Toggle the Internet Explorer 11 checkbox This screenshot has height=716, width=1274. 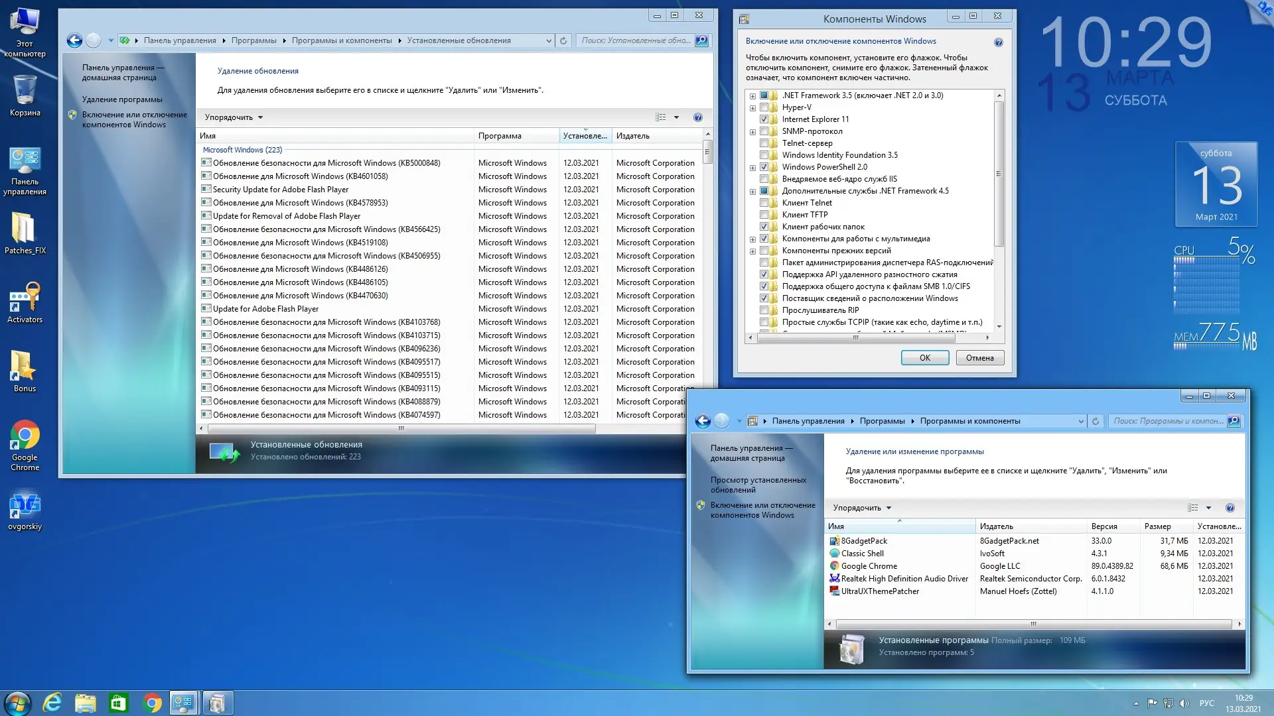(764, 119)
